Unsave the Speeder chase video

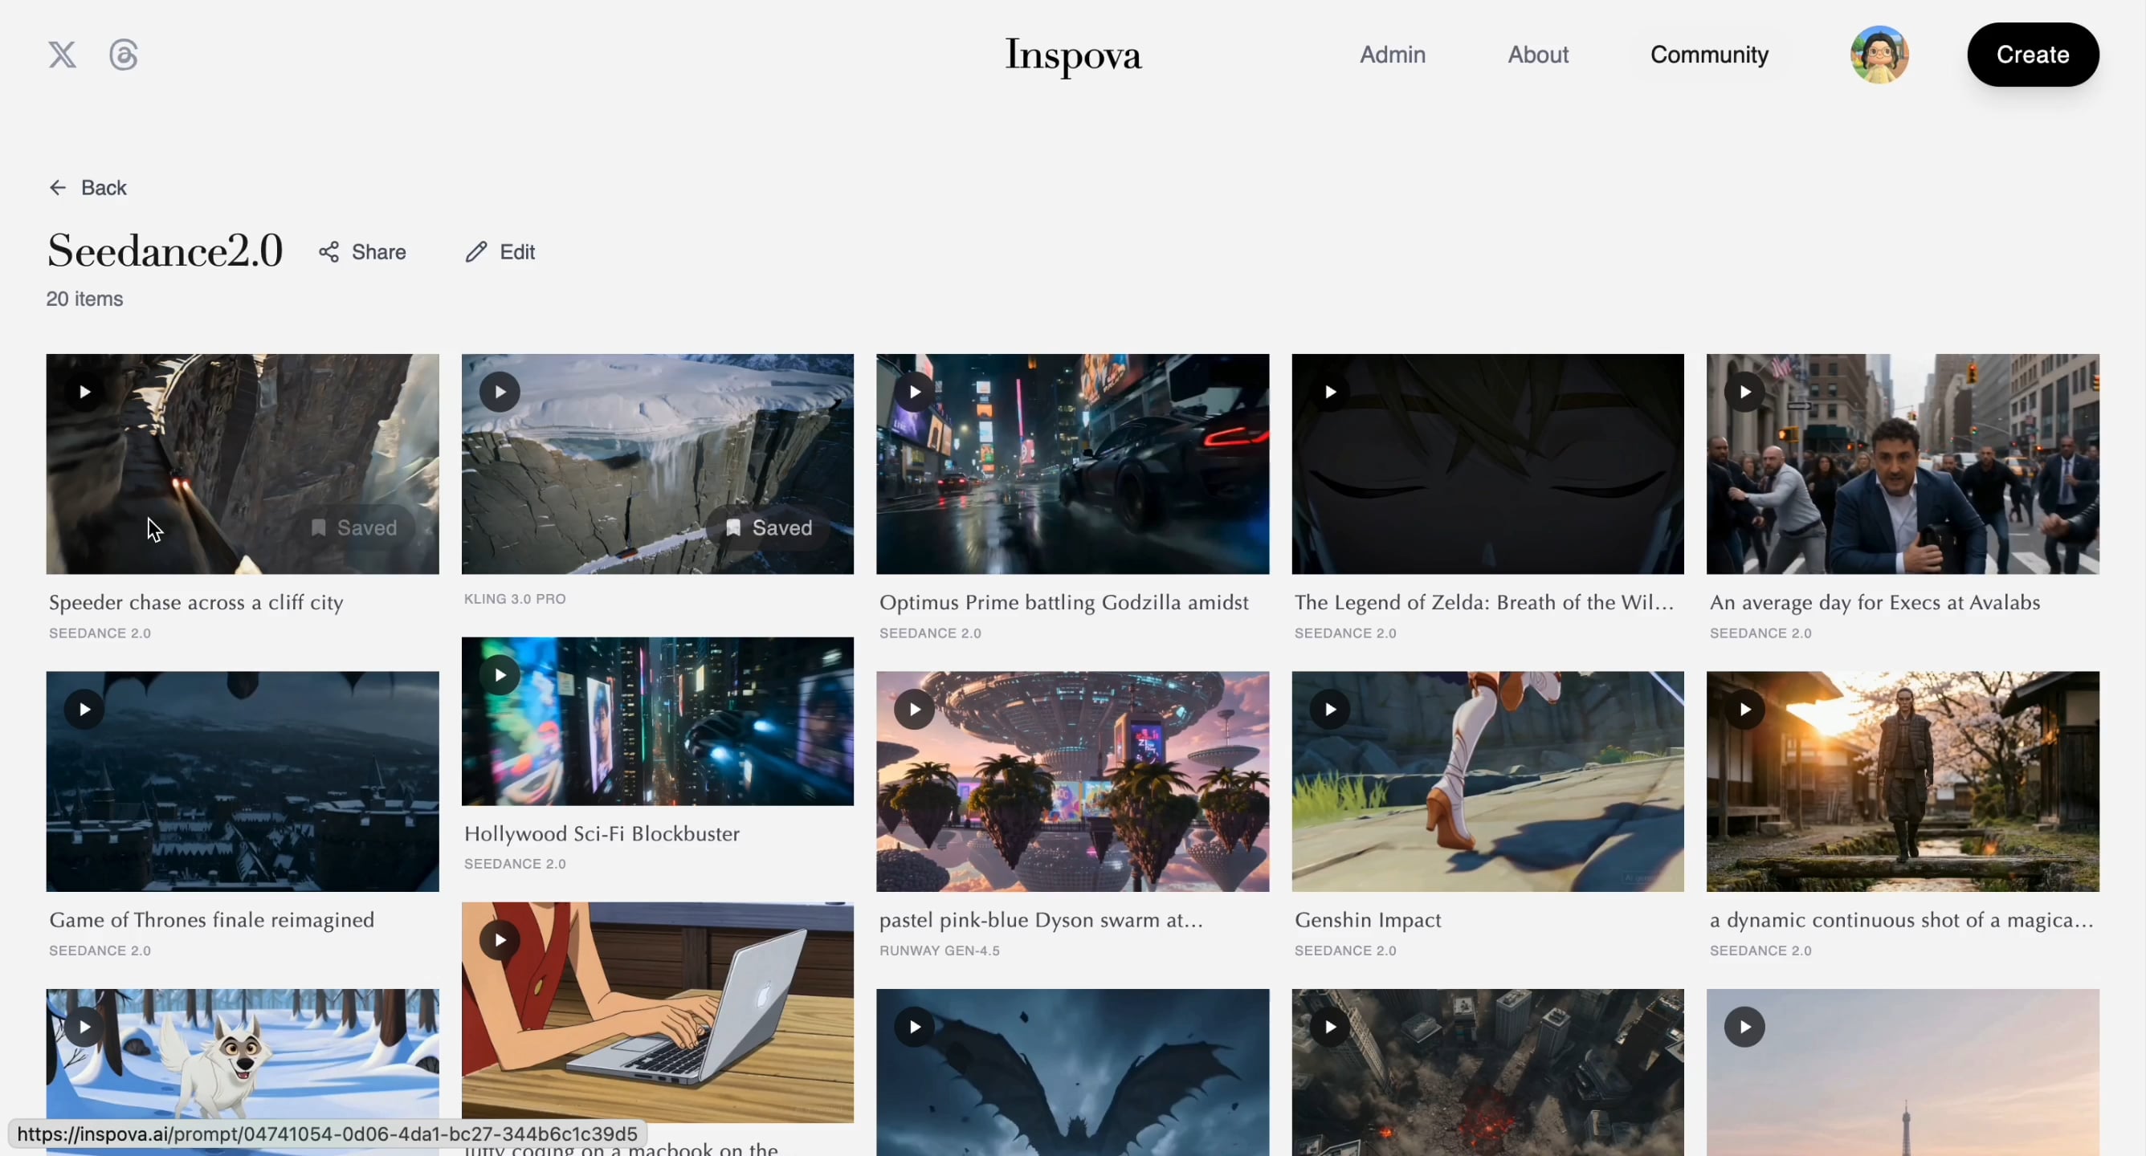click(x=355, y=527)
